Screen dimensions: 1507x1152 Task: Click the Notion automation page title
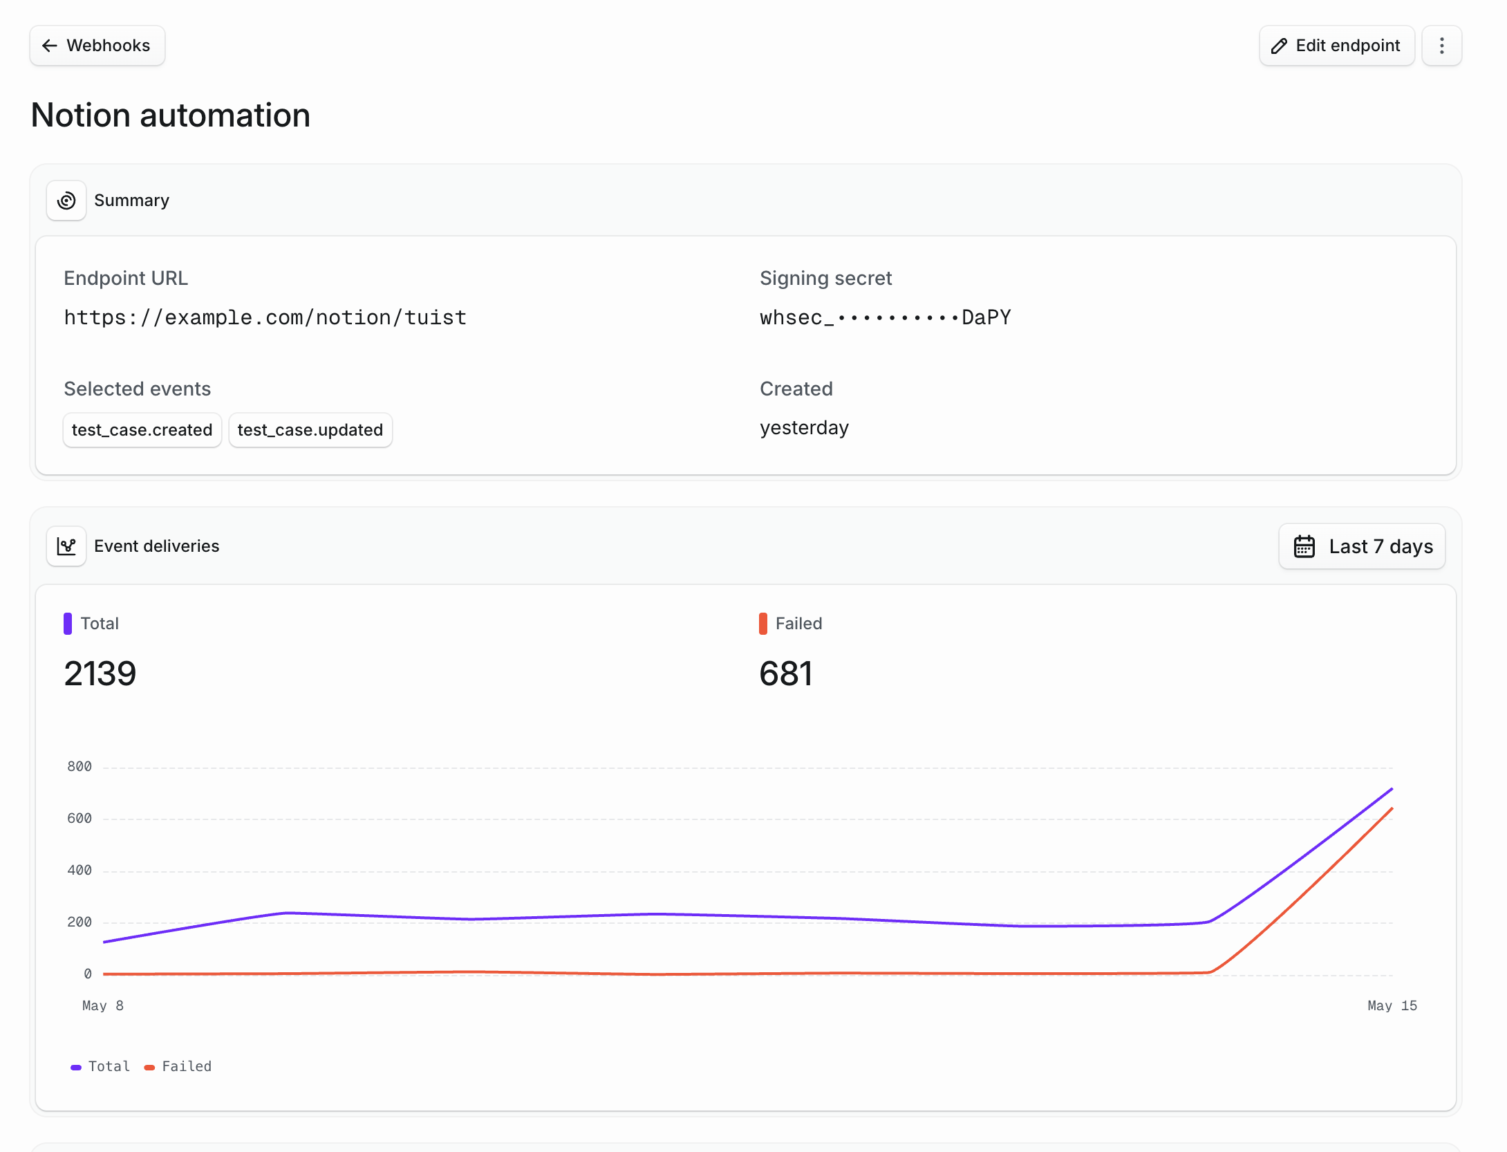coord(171,115)
